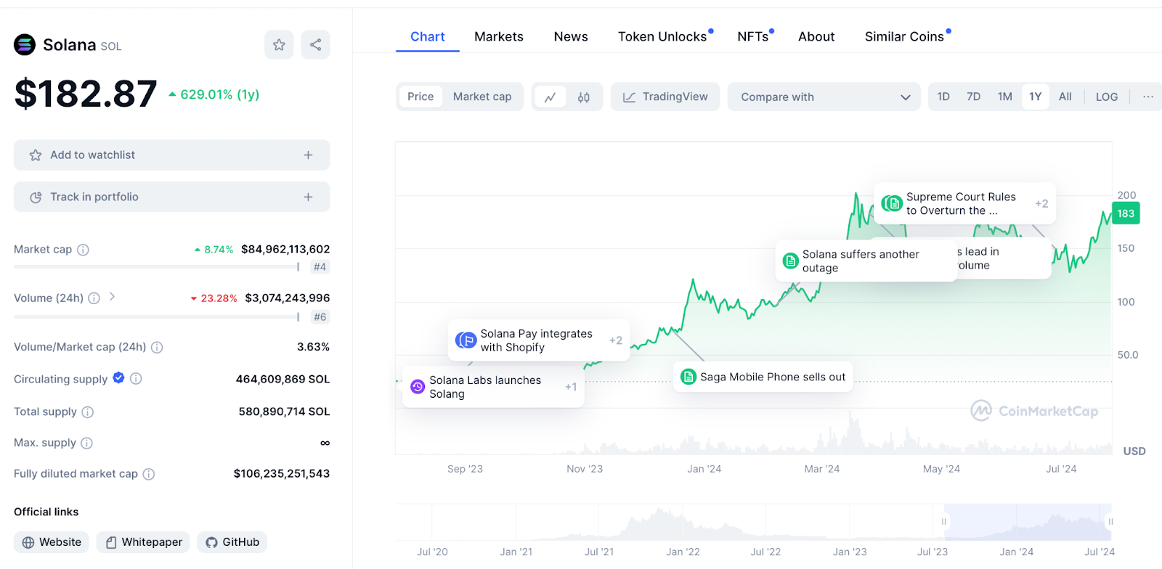The image size is (1162, 569).
Task: Open the Fully diluted market cap info icon
Action: (149, 475)
